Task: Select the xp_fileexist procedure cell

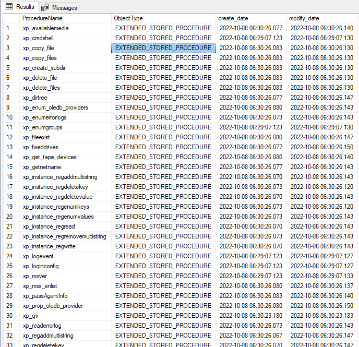Action: [36, 137]
